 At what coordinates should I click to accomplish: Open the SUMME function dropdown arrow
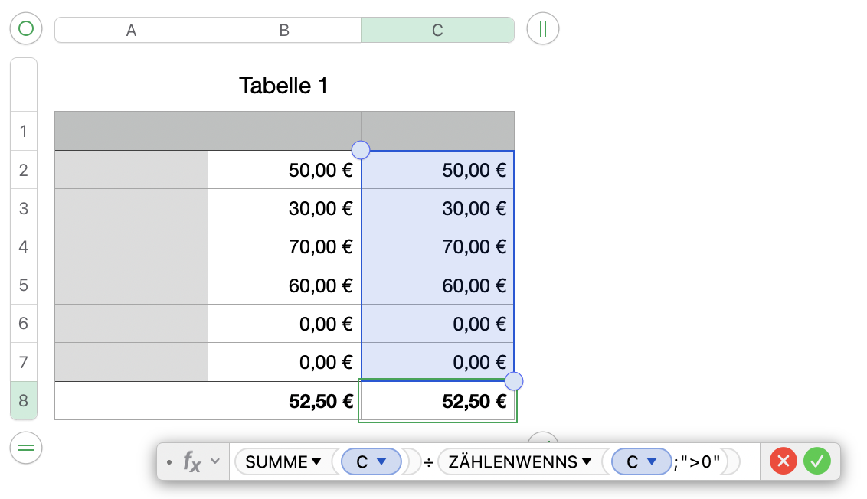(316, 461)
